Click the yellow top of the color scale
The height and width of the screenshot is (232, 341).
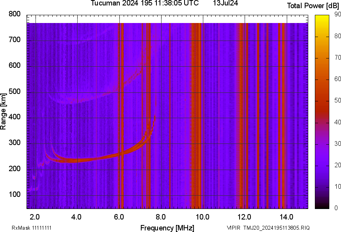point(322,18)
